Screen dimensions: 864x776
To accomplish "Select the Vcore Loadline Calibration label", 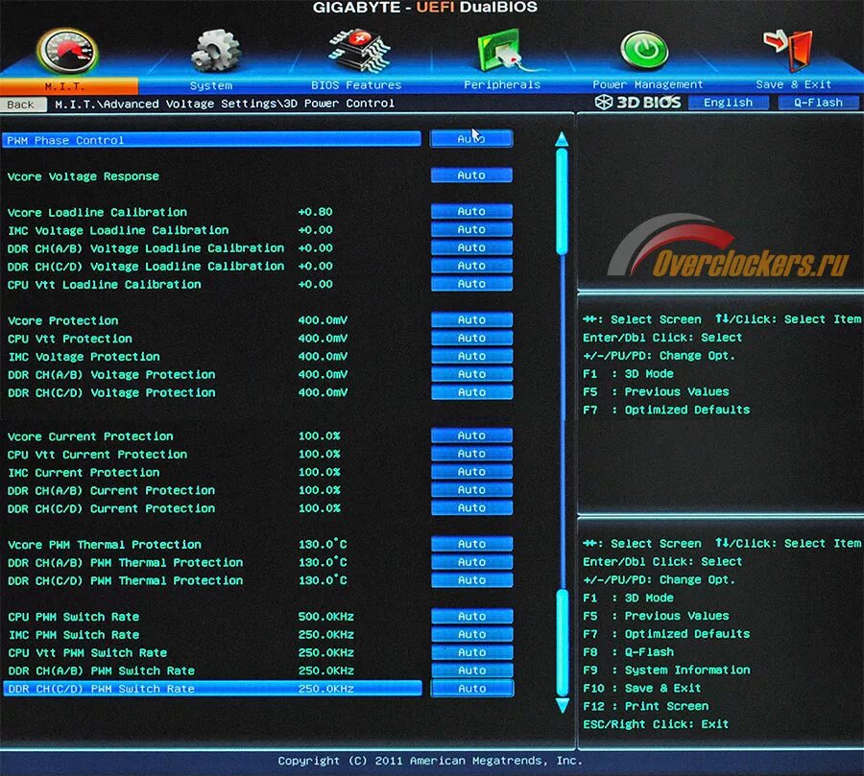I will click(97, 213).
